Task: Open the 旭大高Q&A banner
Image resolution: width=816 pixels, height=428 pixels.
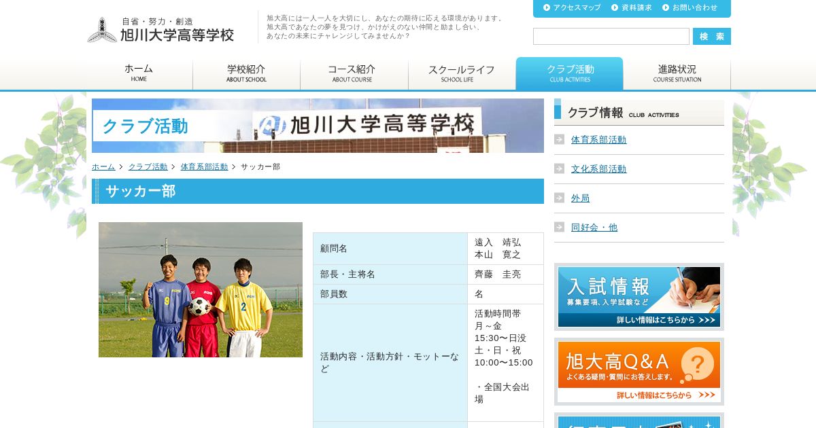Action: (x=639, y=372)
